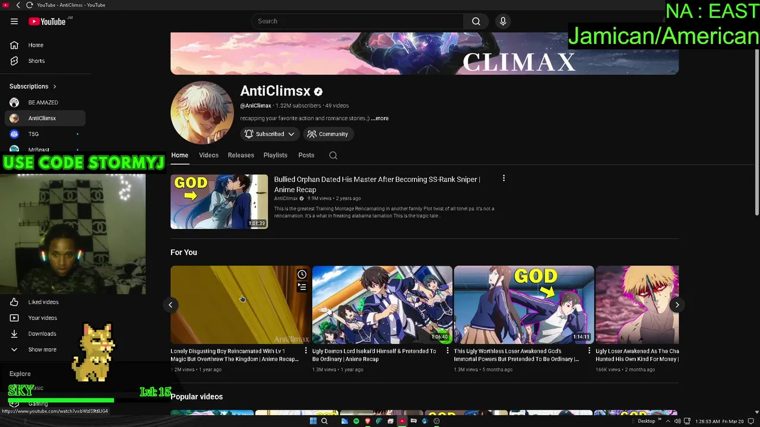Open the channel Community button
This screenshot has width=760, height=427.
click(328, 134)
